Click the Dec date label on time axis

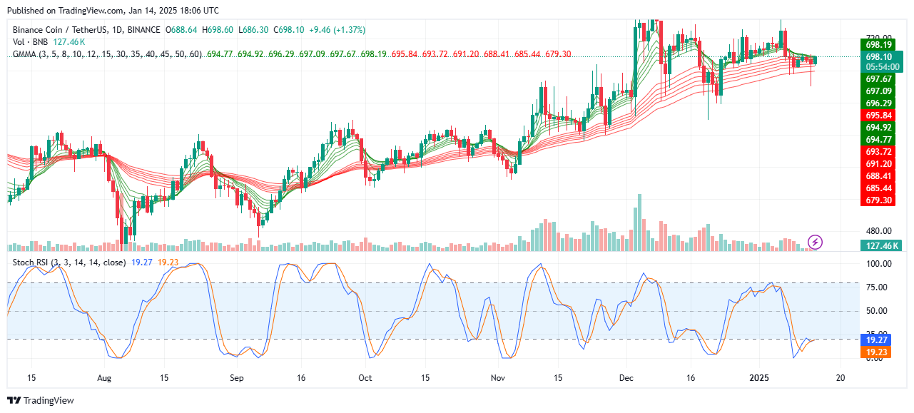627,378
